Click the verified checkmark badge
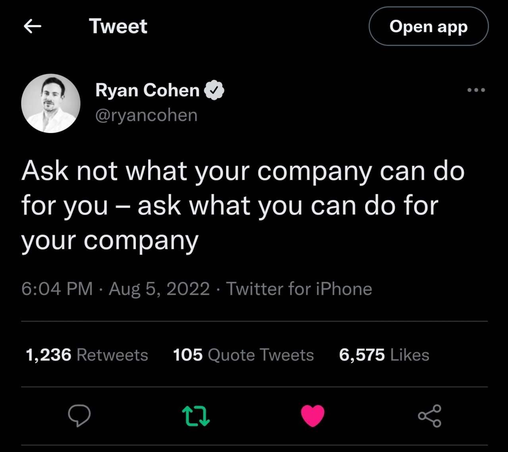Viewport: 508px width, 452px height. click(x=214, y=90)
